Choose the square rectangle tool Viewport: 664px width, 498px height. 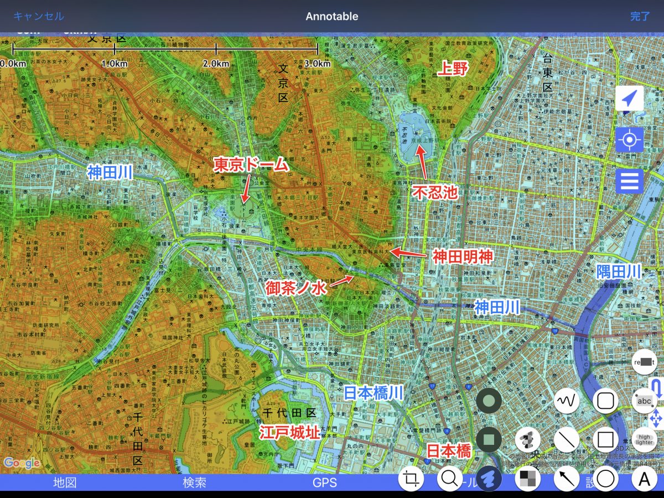pyautogui.click(x=605, y=440)
